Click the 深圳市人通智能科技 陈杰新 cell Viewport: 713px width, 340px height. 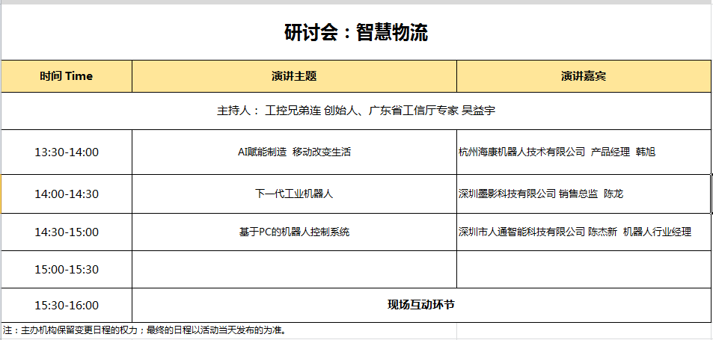click(x=584, y=232)
